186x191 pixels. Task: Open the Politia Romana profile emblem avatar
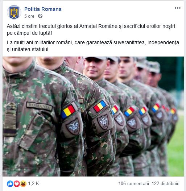[14, 12]
